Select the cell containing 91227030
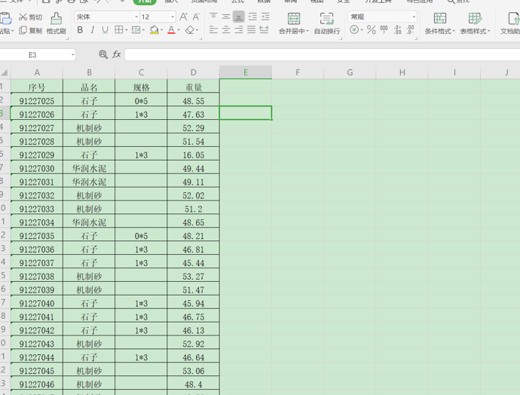Screen dimensions: 520x395 pos(37,168)
